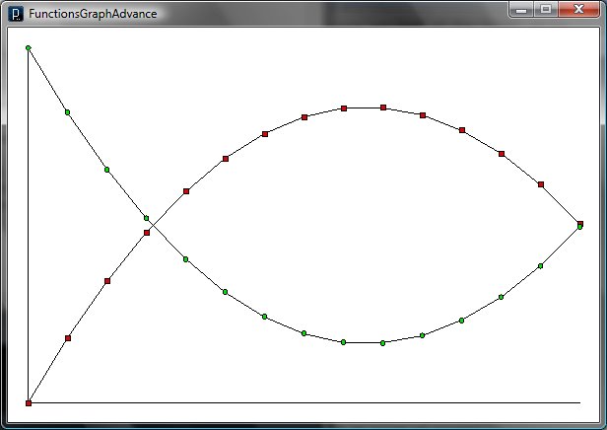Click the green point just above the curves' crossing
This screenshot has height=430, width=607.
pyautogui.click(x=146, y=219)
